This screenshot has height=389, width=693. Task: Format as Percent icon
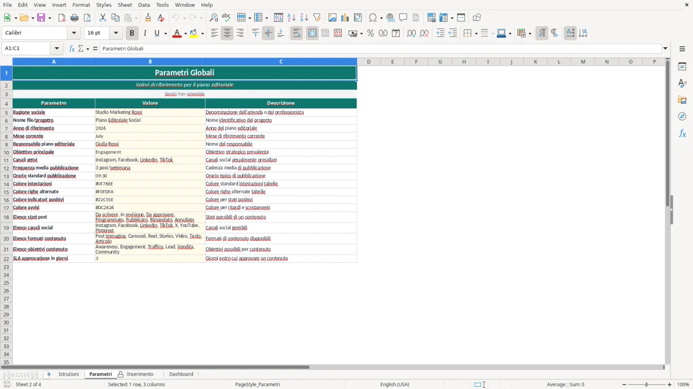coord(370,33)
